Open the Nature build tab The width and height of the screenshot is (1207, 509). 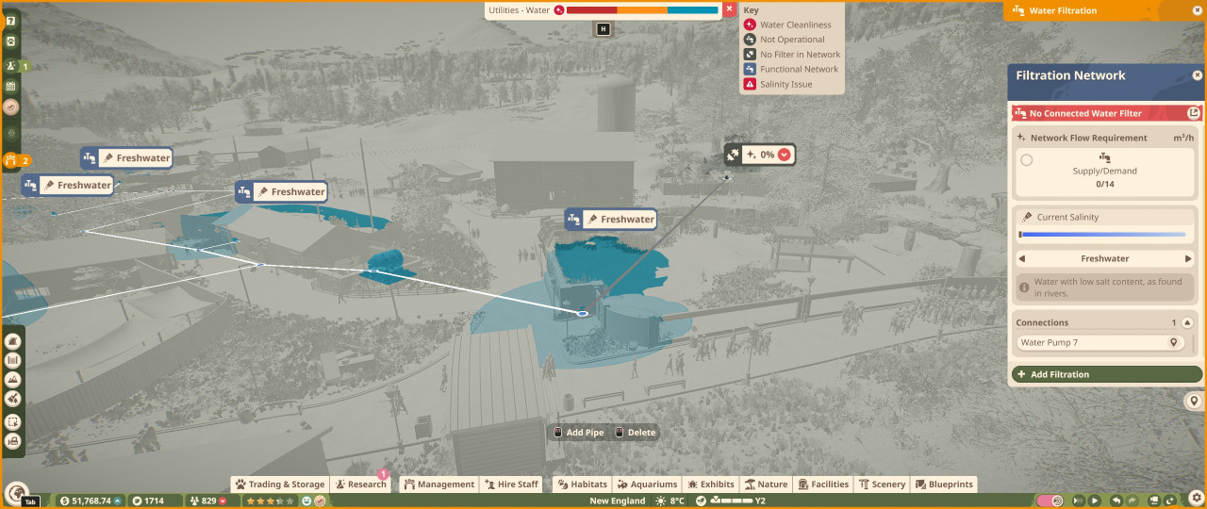pos(765,484)
